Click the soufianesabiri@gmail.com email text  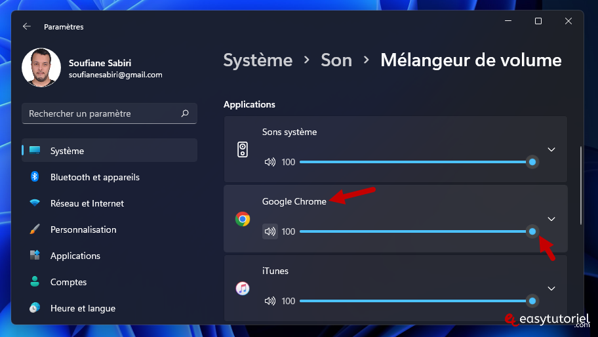[x=115, y=75]
